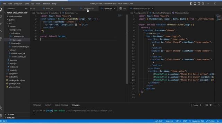Open the Source Control view icon
222x124 pixels.
1,24
